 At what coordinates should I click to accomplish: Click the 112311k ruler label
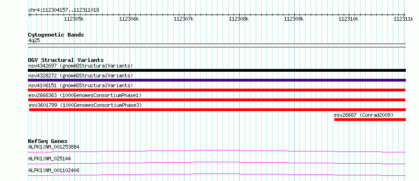point(403,19)
